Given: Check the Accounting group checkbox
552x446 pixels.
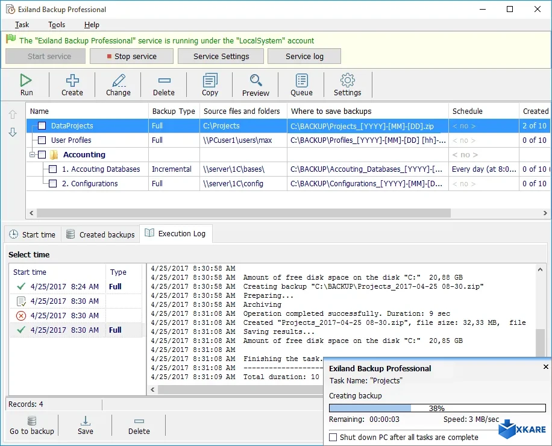Looking at the screenshot, I should pyautogui.click(x=42, y=154).
